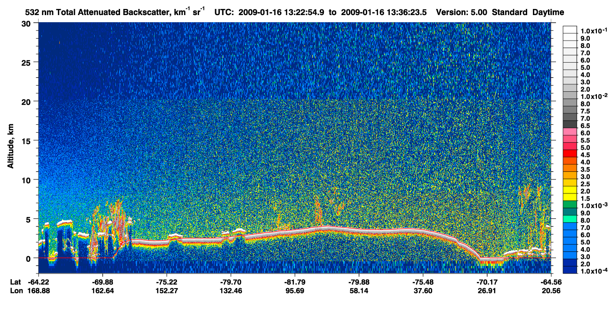The height and width of the screenshot is (314, 612).
Task: Click the latitude value -81.79
Action: pos(294,282)
